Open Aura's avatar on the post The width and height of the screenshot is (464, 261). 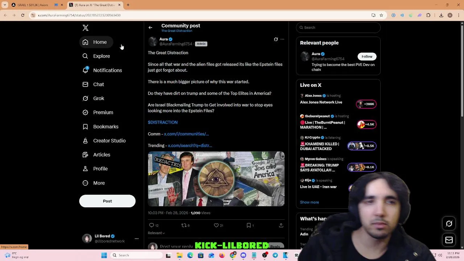pos(153,41)
